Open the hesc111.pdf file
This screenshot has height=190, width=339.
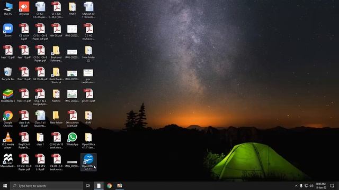coord(24,96)
